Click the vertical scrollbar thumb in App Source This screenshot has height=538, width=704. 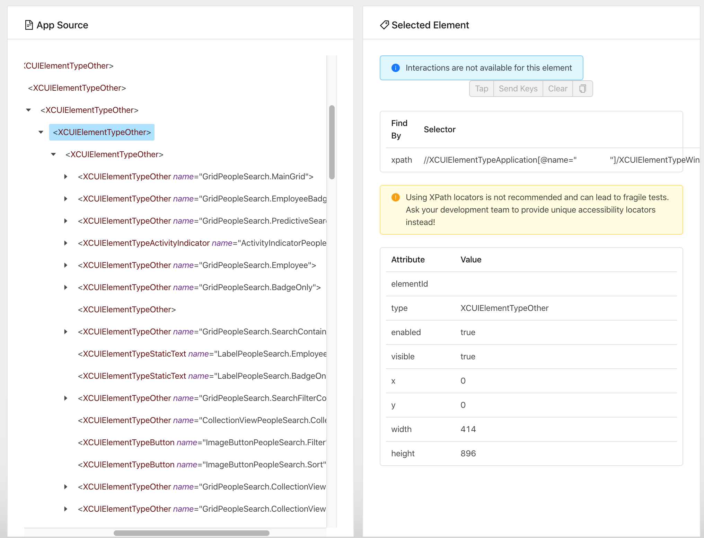(332, 142)
